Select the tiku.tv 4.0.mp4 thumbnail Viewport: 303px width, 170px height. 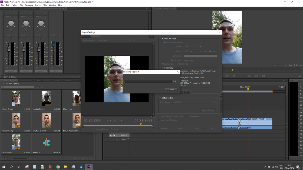pos(16,120)
